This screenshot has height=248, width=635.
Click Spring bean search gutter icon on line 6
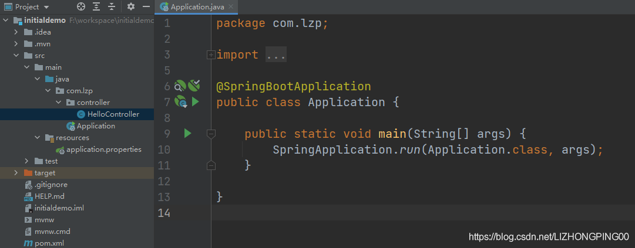tap(180, 86)
